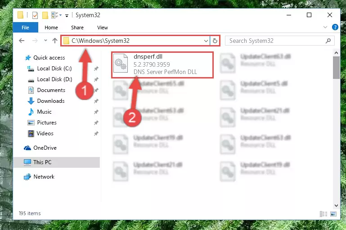Select This PC in navigation pane
Viewport: 346px width, 230px height.
[x=57, y=162]
